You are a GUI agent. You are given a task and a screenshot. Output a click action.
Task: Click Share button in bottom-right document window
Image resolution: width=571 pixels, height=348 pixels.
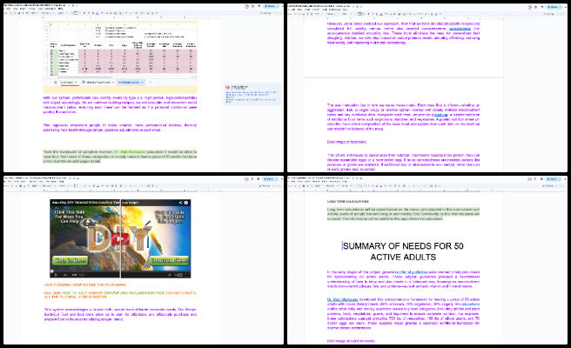click(x=554, y=178)
